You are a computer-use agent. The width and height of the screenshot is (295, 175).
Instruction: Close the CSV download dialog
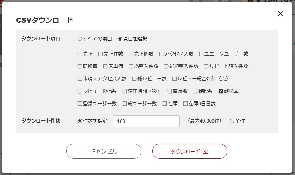click(x=280, y=13)
